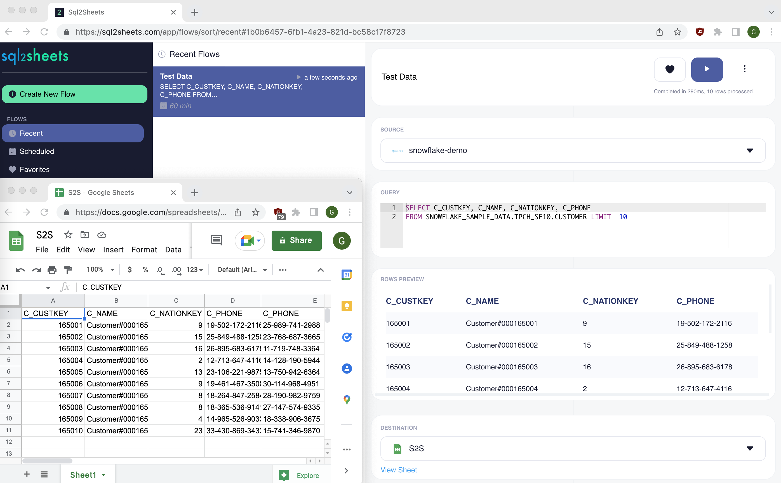Open comment history icon in Sheets
Screen dimensions: 781x483
217,240
